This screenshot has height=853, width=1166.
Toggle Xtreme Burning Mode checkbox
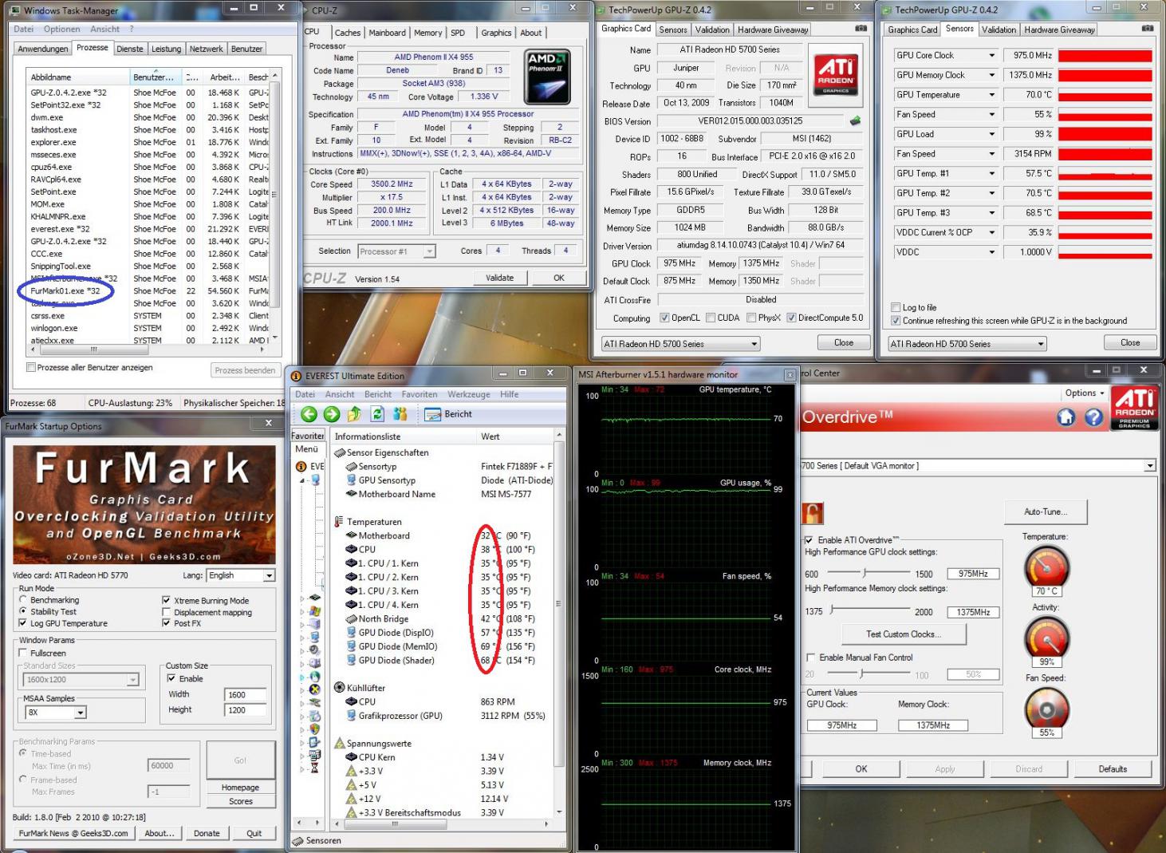166,600
